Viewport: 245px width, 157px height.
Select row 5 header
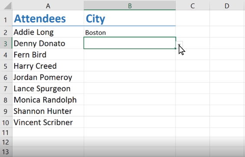pyautogui.click(x=6, y=66)
